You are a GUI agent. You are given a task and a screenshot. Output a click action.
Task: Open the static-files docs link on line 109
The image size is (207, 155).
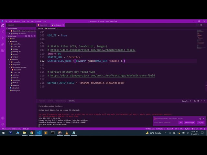[x=93, y=50]
